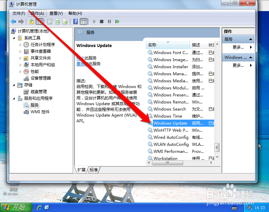Collapse the 服务和应用程序 tree node
Viewport: 269px width, 212px height.
tap(14, 99)
